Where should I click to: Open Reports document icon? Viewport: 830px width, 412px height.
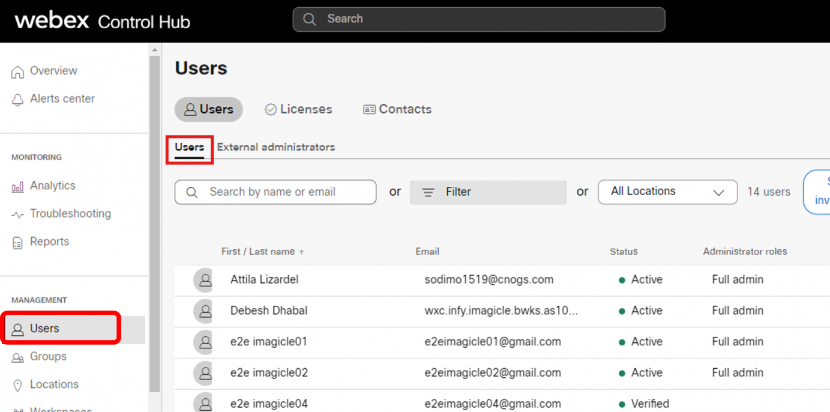coord(17,243)
